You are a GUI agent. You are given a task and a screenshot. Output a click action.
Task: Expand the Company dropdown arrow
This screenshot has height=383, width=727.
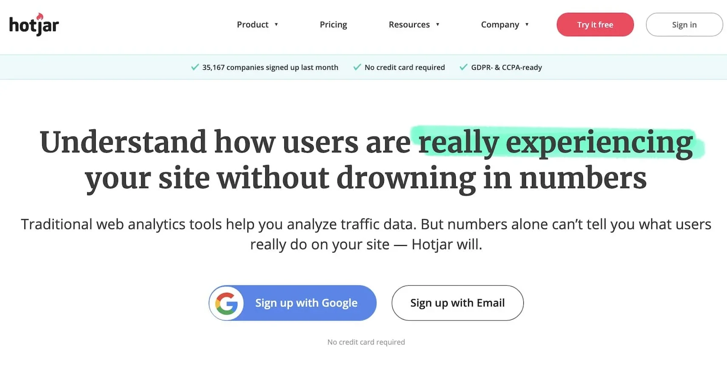(x=527, y=25)
